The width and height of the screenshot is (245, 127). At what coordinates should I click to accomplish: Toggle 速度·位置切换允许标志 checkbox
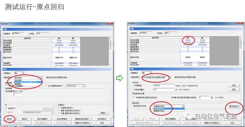59,110
